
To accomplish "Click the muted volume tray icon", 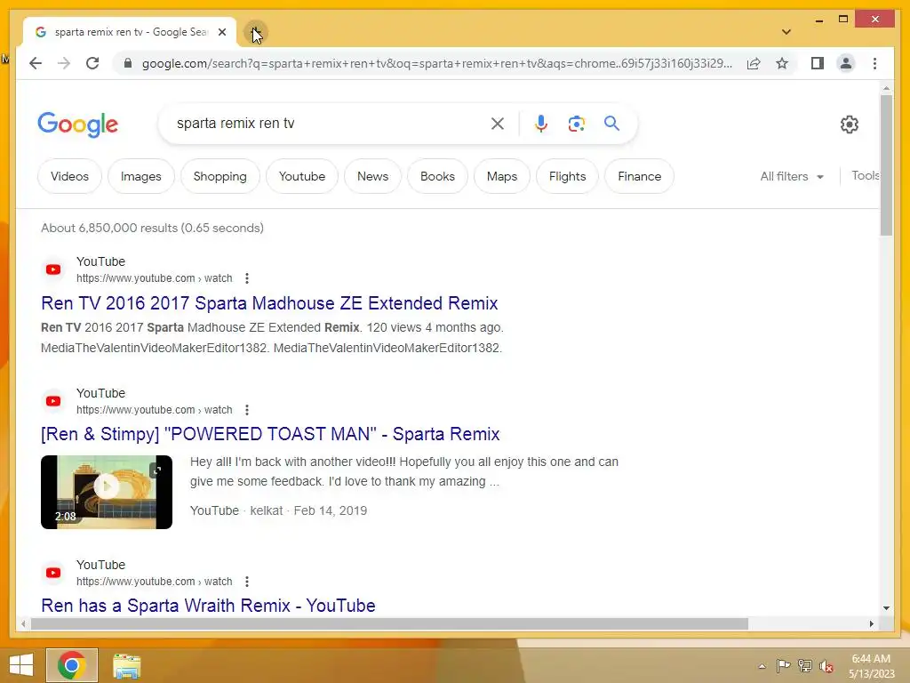I will click(x=826, y=666).
